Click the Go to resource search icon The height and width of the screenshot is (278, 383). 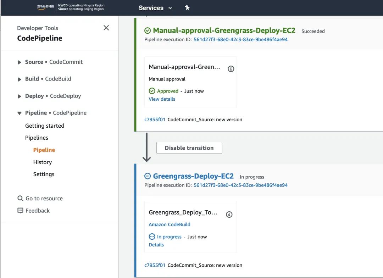[x=20, y=199]
